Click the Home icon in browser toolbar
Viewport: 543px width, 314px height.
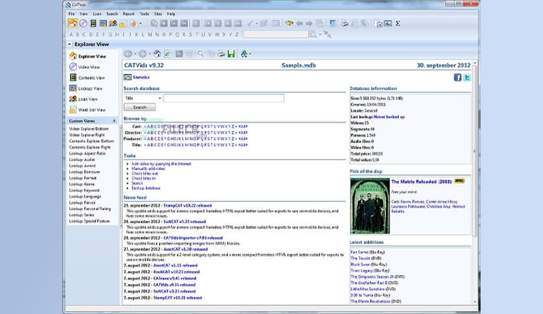point(157,54)
